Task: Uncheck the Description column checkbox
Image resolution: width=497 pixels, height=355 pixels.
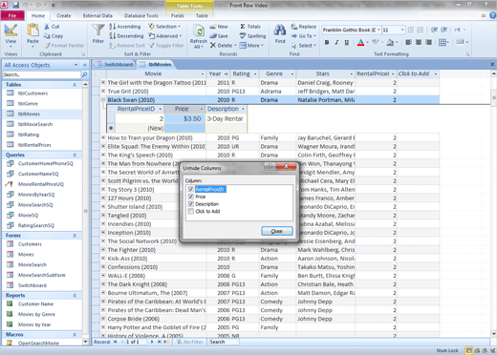Action: (191, 204)
